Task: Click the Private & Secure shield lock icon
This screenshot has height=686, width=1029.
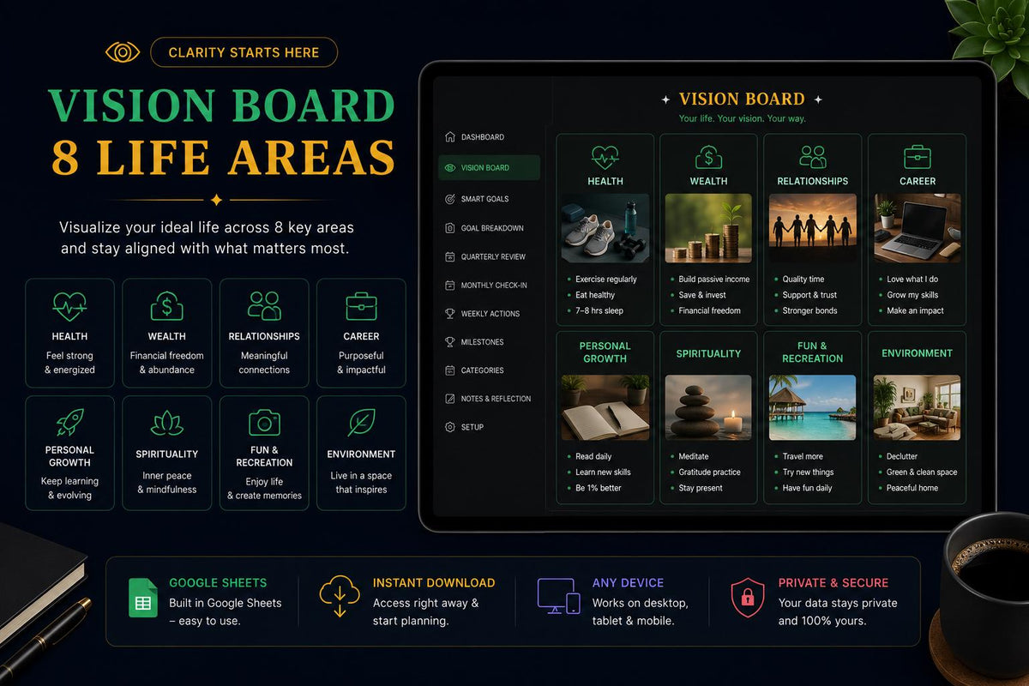Action: [x=747, y=598]
